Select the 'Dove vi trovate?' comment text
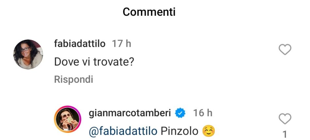Screen dimensions: 310x140 click(94, 62)
